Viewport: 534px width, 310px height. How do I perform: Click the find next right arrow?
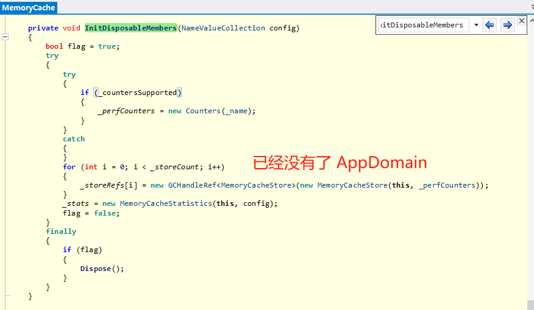tap(507, 25)
